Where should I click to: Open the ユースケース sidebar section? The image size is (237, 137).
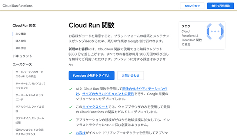click(x=22, y=64)
